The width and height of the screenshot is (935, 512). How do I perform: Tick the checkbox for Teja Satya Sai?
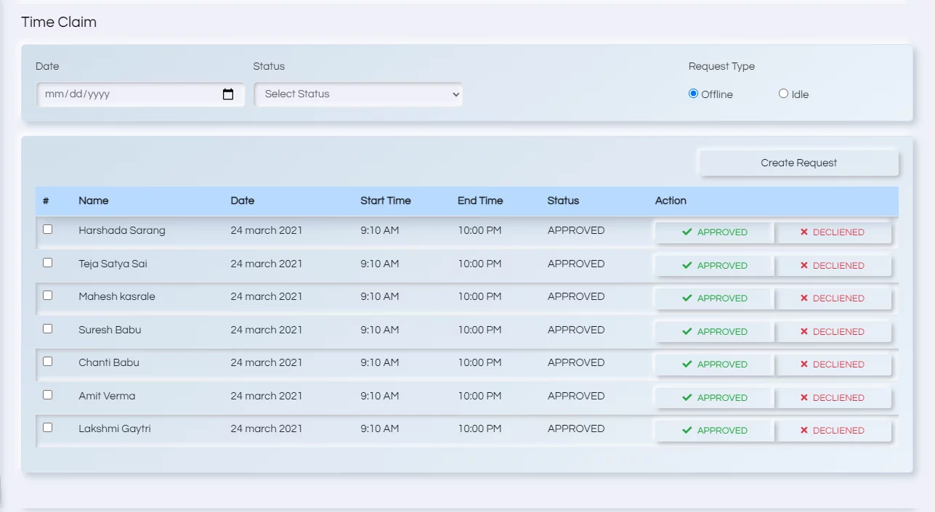(x=48, y=262)
